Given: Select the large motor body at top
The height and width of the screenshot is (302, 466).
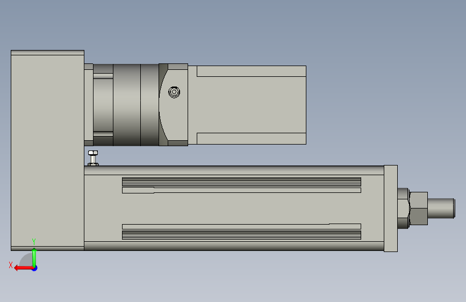Looking at the screenshot, I should click(x=247, y=105).
